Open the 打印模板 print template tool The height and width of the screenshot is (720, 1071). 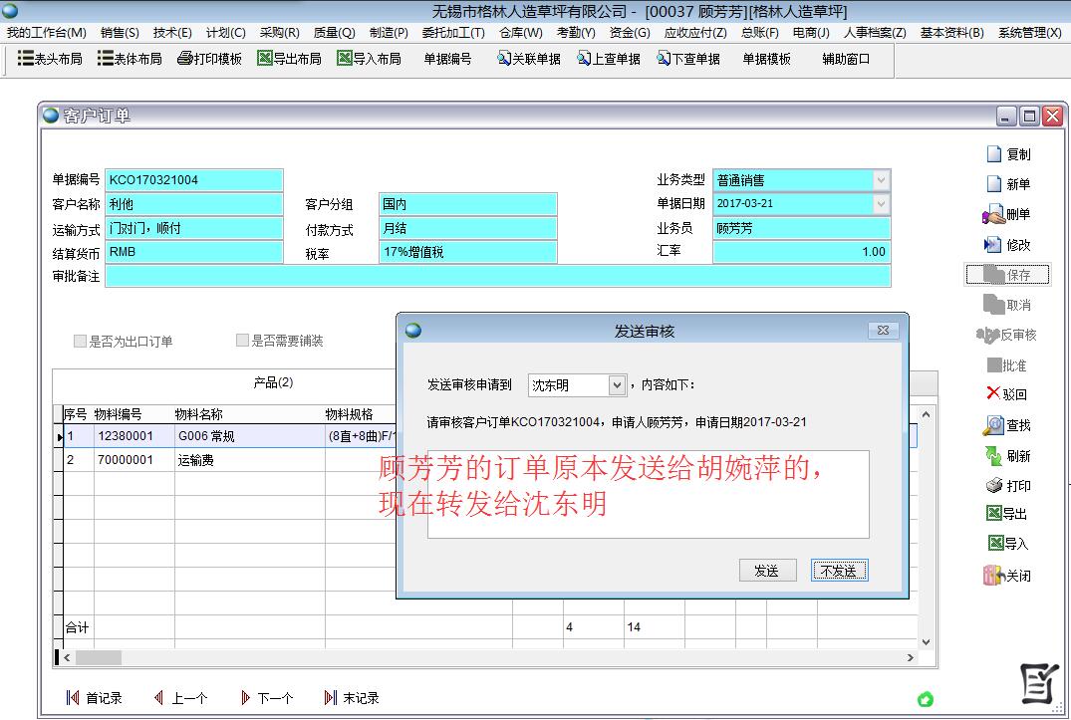coord(185,59)
